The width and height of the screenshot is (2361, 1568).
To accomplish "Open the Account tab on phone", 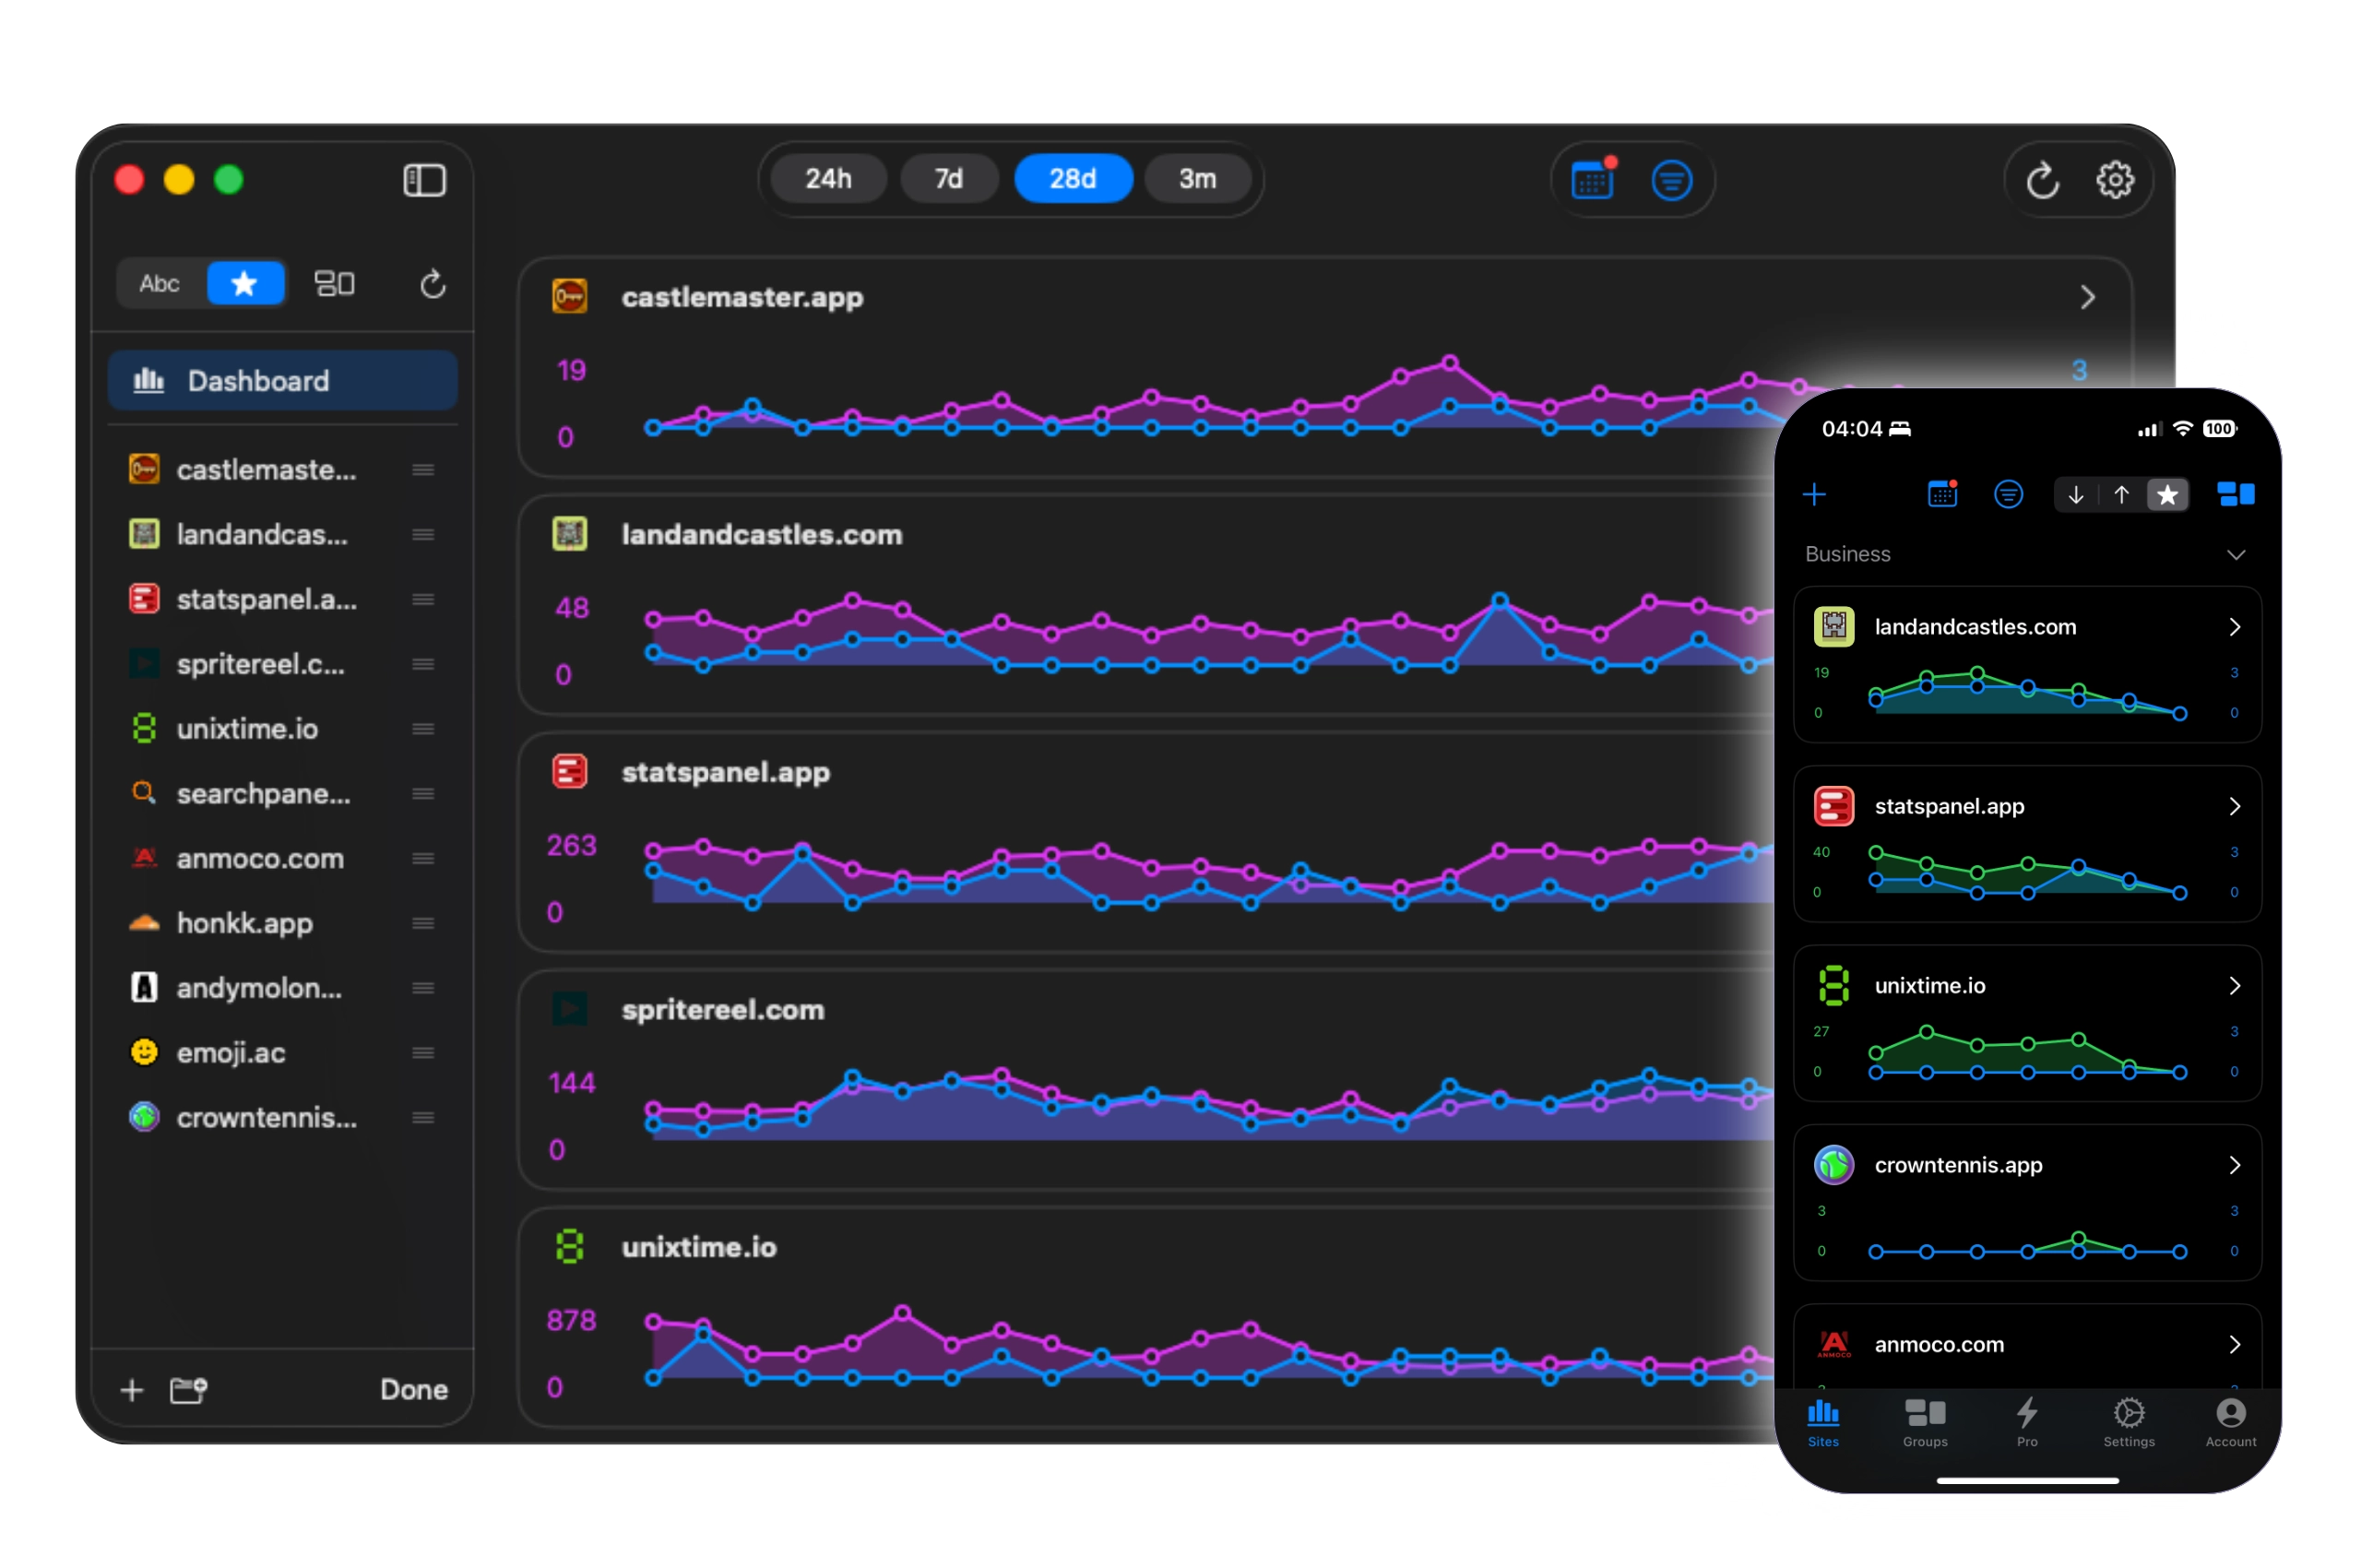I will coord(2230,1424).
